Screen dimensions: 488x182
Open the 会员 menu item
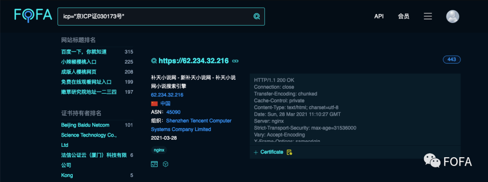tap(404, 16)
